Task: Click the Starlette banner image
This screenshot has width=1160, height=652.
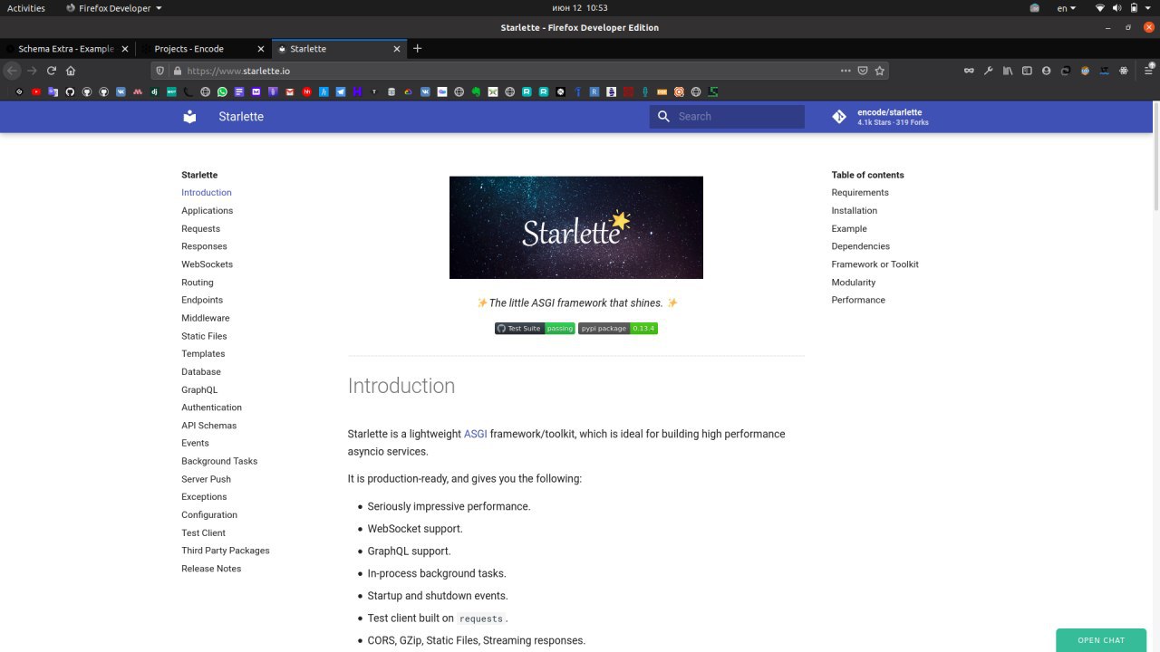Action: (x=576, y=227)
